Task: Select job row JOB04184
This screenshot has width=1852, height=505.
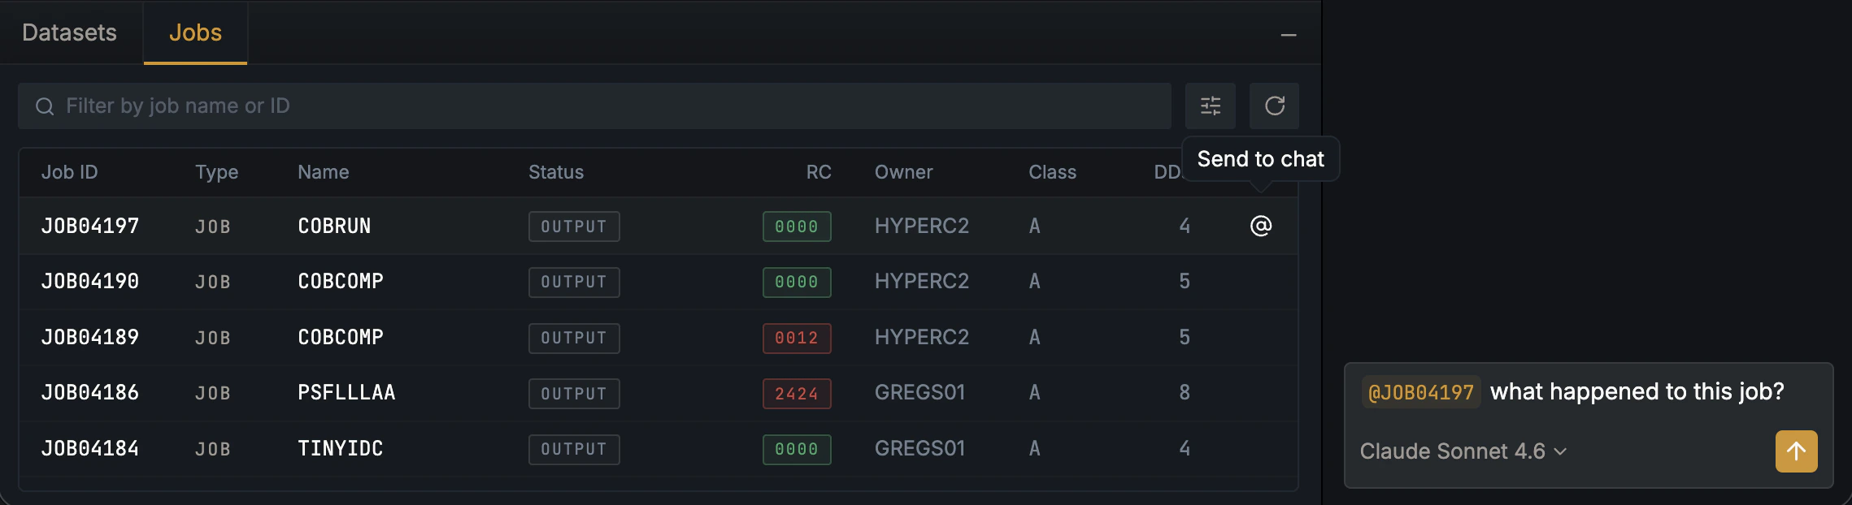Action: pos(659,448)
